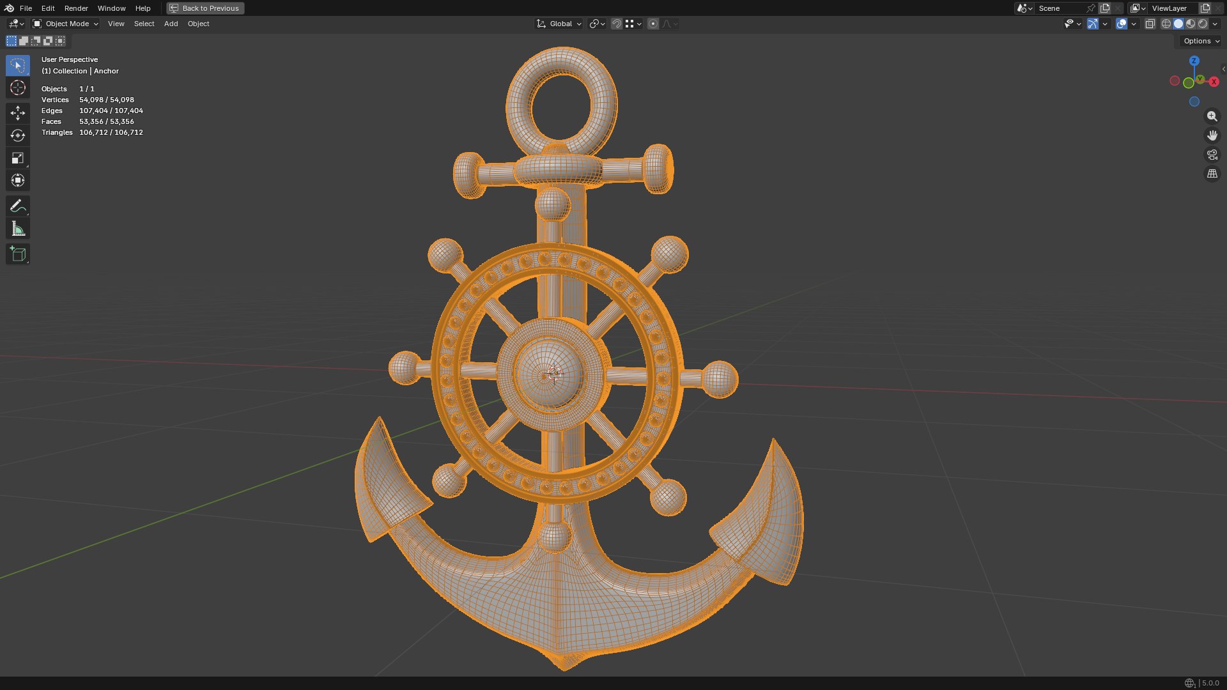Click the Zoom viewport magnifier icon
Viewport: 1227px width, 690px height.
pos(1212,116)
